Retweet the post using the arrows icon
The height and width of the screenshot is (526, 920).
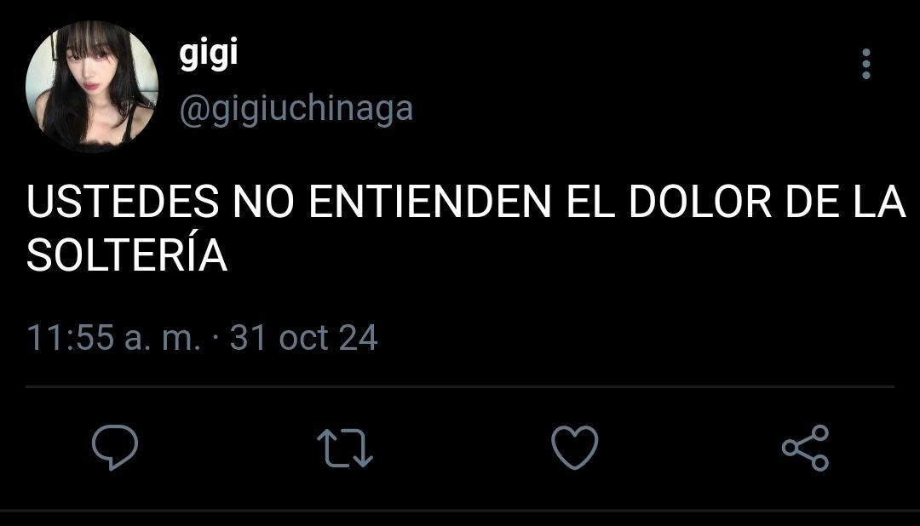coord(345,448)
